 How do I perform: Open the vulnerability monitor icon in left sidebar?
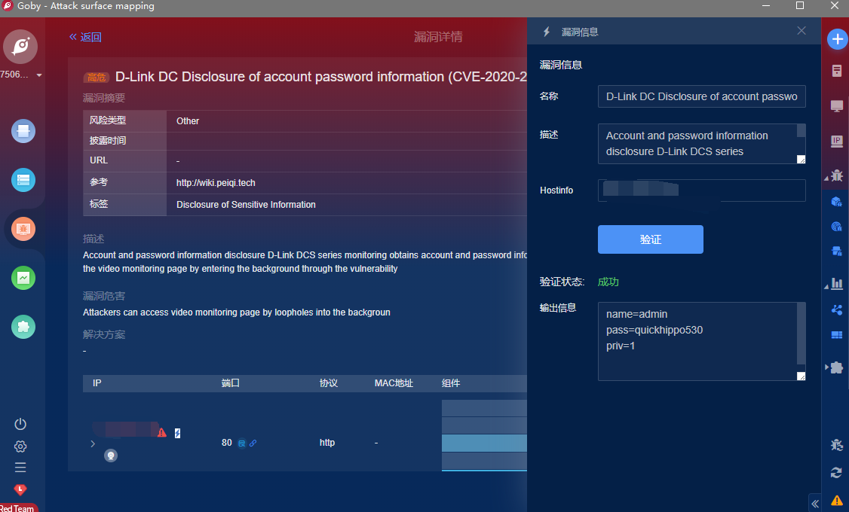[23, 228]
